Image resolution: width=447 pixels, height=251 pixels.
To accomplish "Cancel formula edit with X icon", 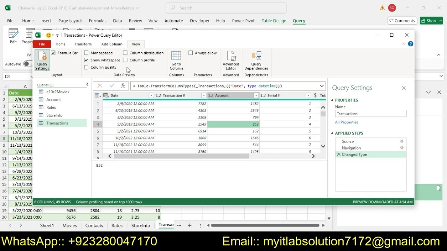I will coord(100,86).
